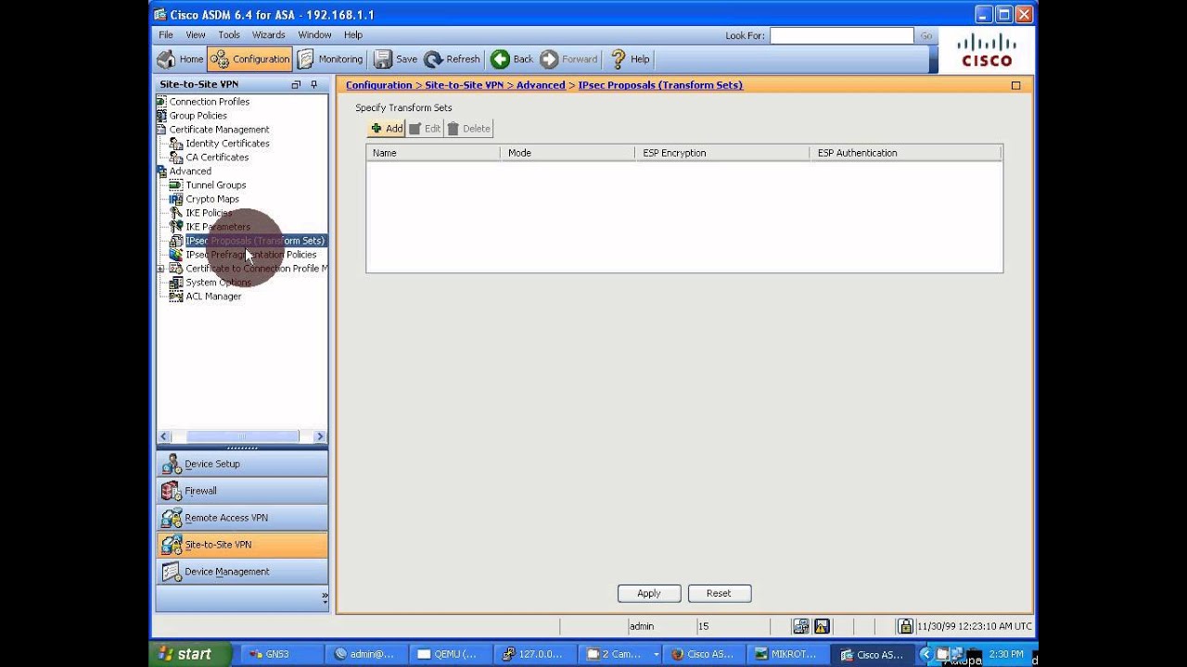Open System Options in the tree
The image size is (1187, 667).
(219, 283)
